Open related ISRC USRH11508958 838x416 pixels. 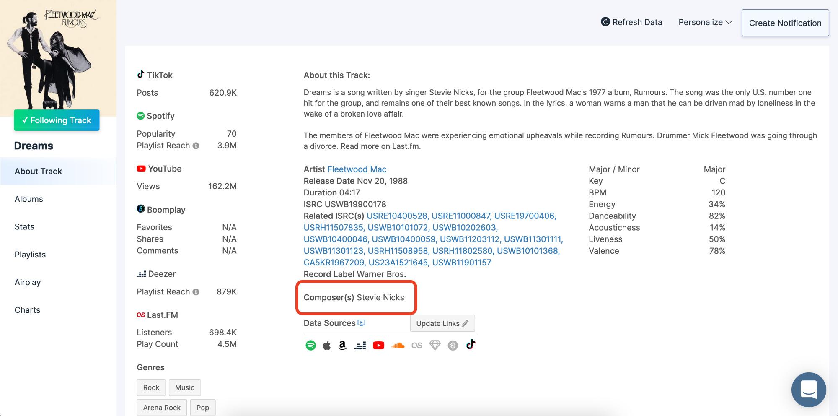coord(398,251)
